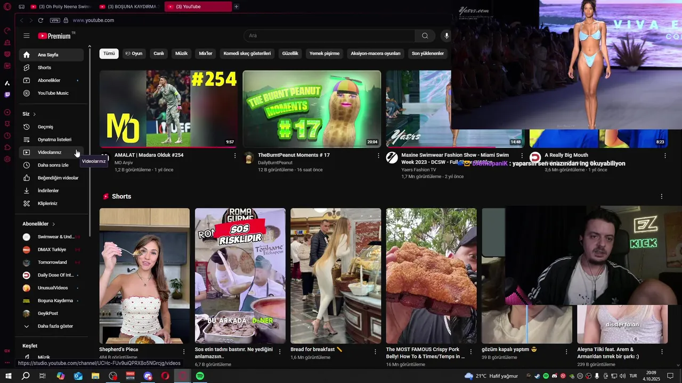Open Beğendiğim videolar list

(x=51, y=178)
